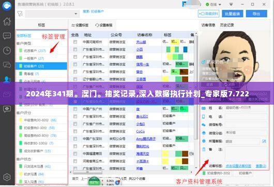Open the contacts person sidebar icon
Image resolution: width=274 pixels, height=187 pixels.
click(7, 79)
